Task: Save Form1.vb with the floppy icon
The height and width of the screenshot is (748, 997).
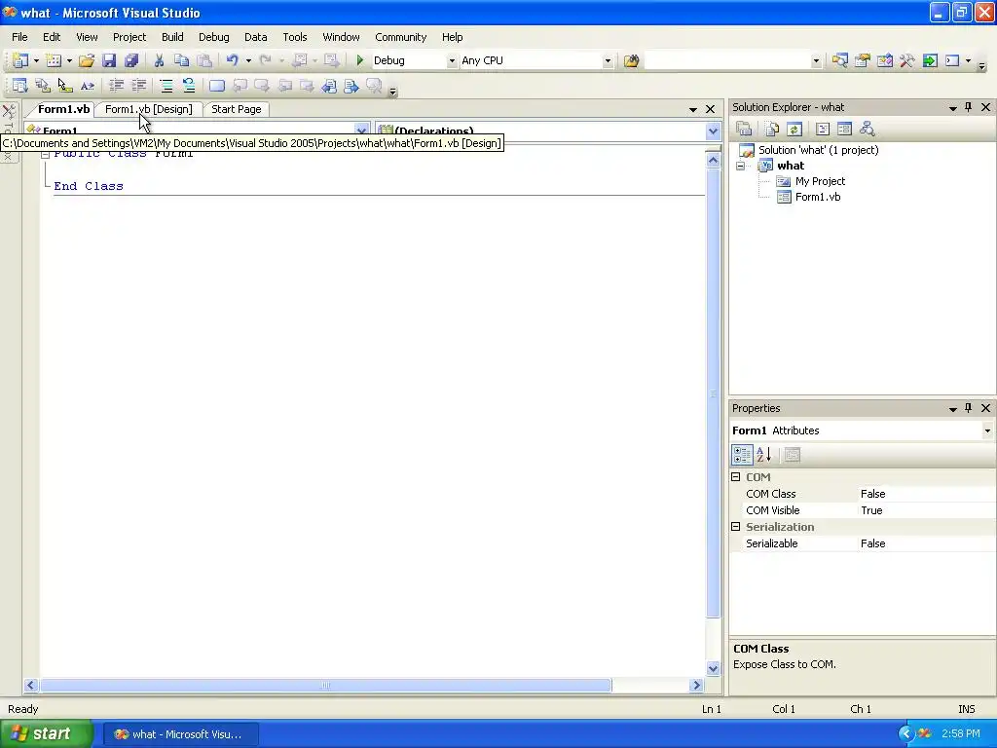Action: point(109,60)
